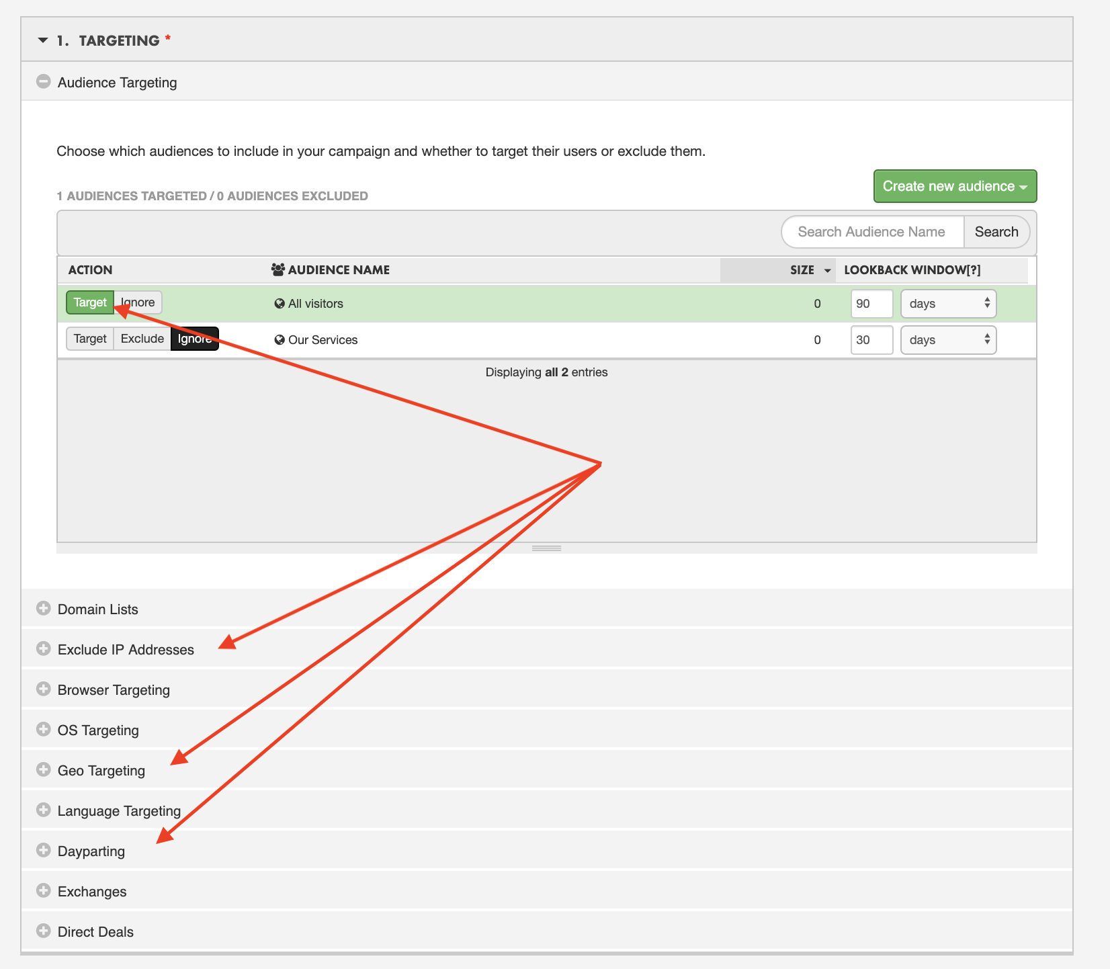
Task: Set Our Services to Ignore
Action: (195, 339)
